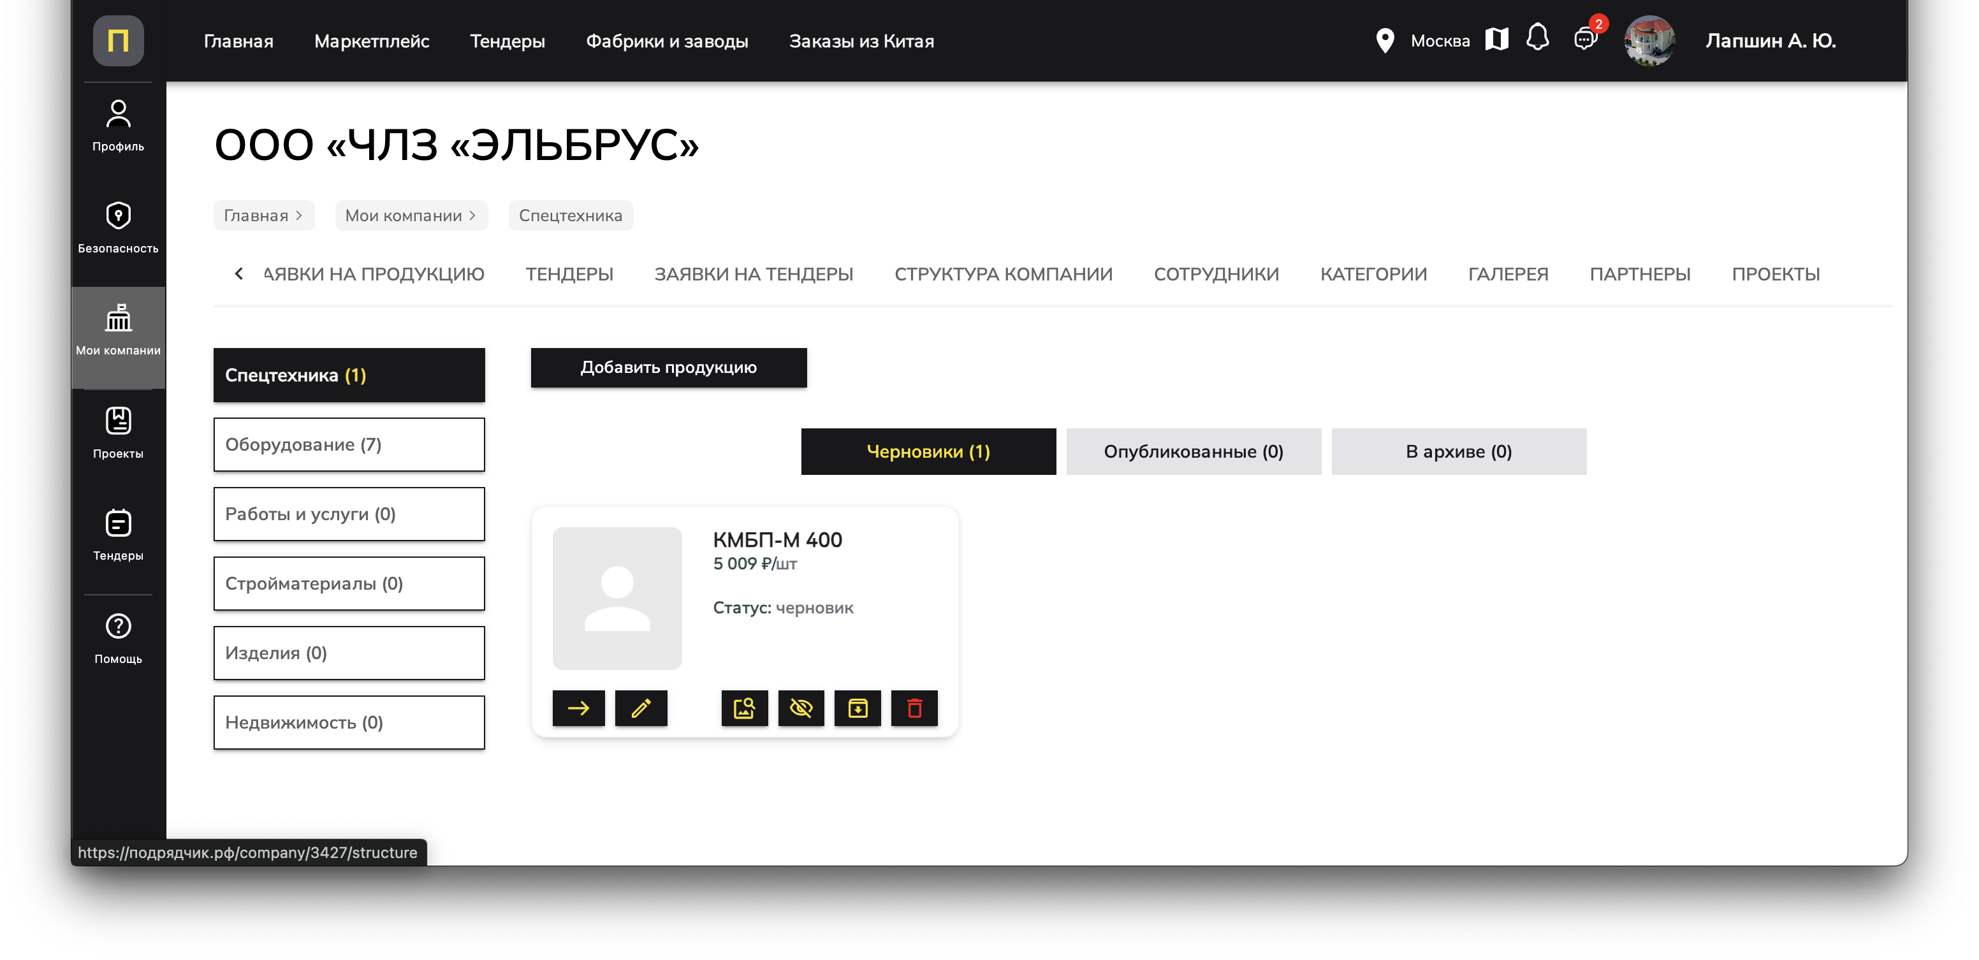Open the notifications bell icon

coord(1537,38)
